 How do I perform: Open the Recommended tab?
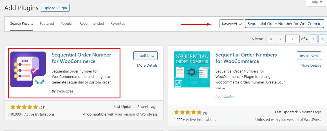tap(92, 24)
